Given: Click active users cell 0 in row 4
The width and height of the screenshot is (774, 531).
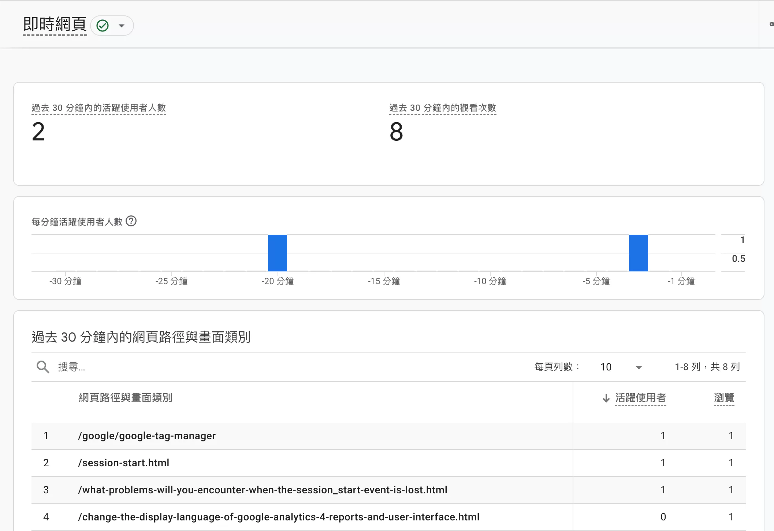Looking at the screenshot, I should pos(663,517).
